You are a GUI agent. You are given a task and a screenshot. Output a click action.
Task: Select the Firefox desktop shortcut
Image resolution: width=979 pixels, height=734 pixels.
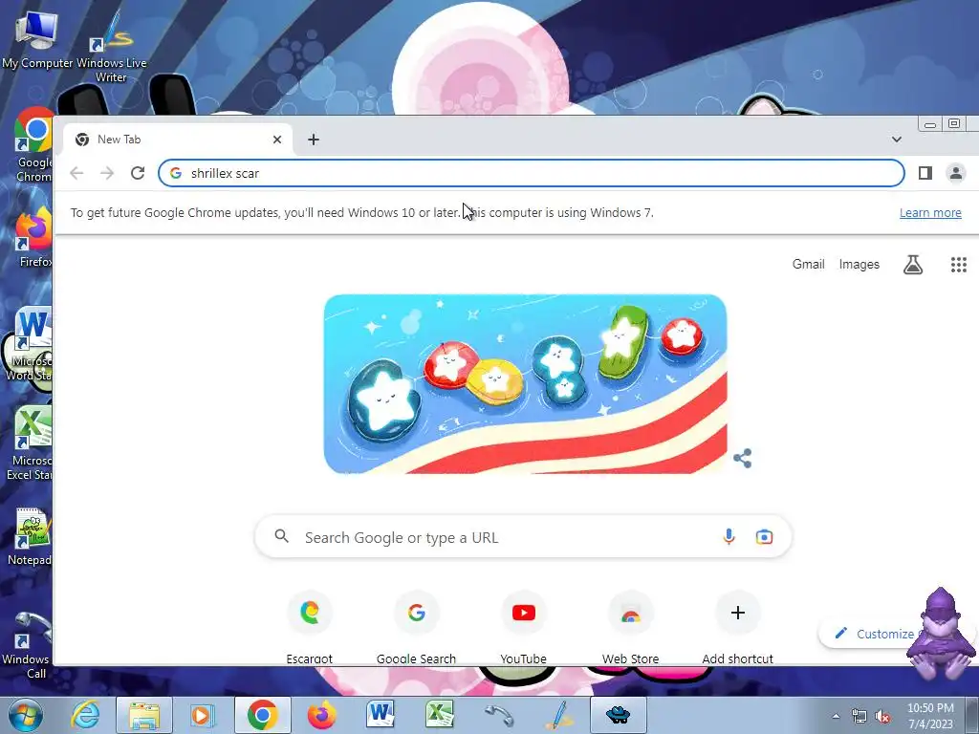(x=33, y=239)
